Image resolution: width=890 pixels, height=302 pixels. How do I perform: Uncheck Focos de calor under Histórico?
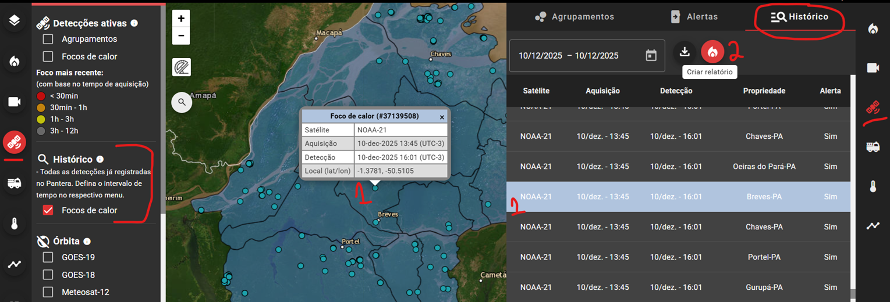(x=48, y=210)
